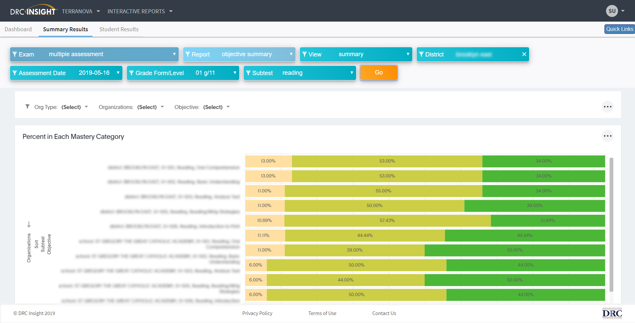Click the sort arrow above Organizations axis
The image size is (635, 323).
coord(29,225)
